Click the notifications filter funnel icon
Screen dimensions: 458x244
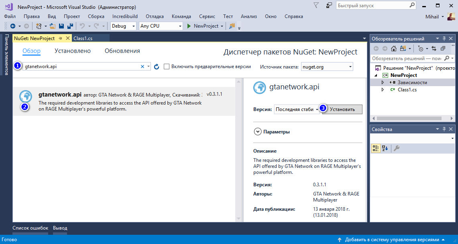point(316,5)
